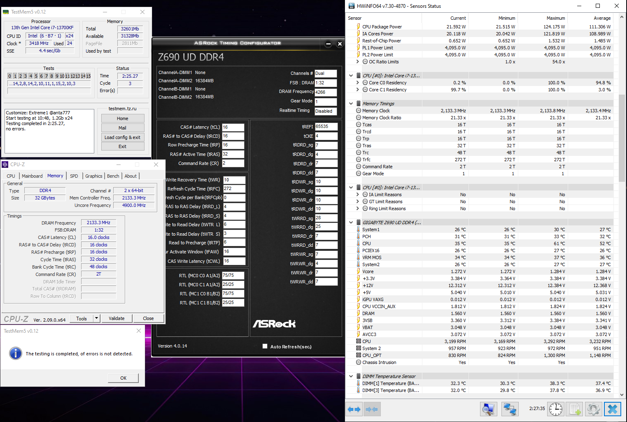
Task: Click the Mail button in TestMem5
Action: tap(123, 128)
